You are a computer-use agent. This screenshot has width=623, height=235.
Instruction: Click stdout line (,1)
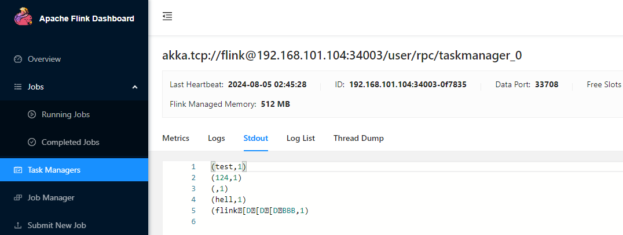point(219,189)
